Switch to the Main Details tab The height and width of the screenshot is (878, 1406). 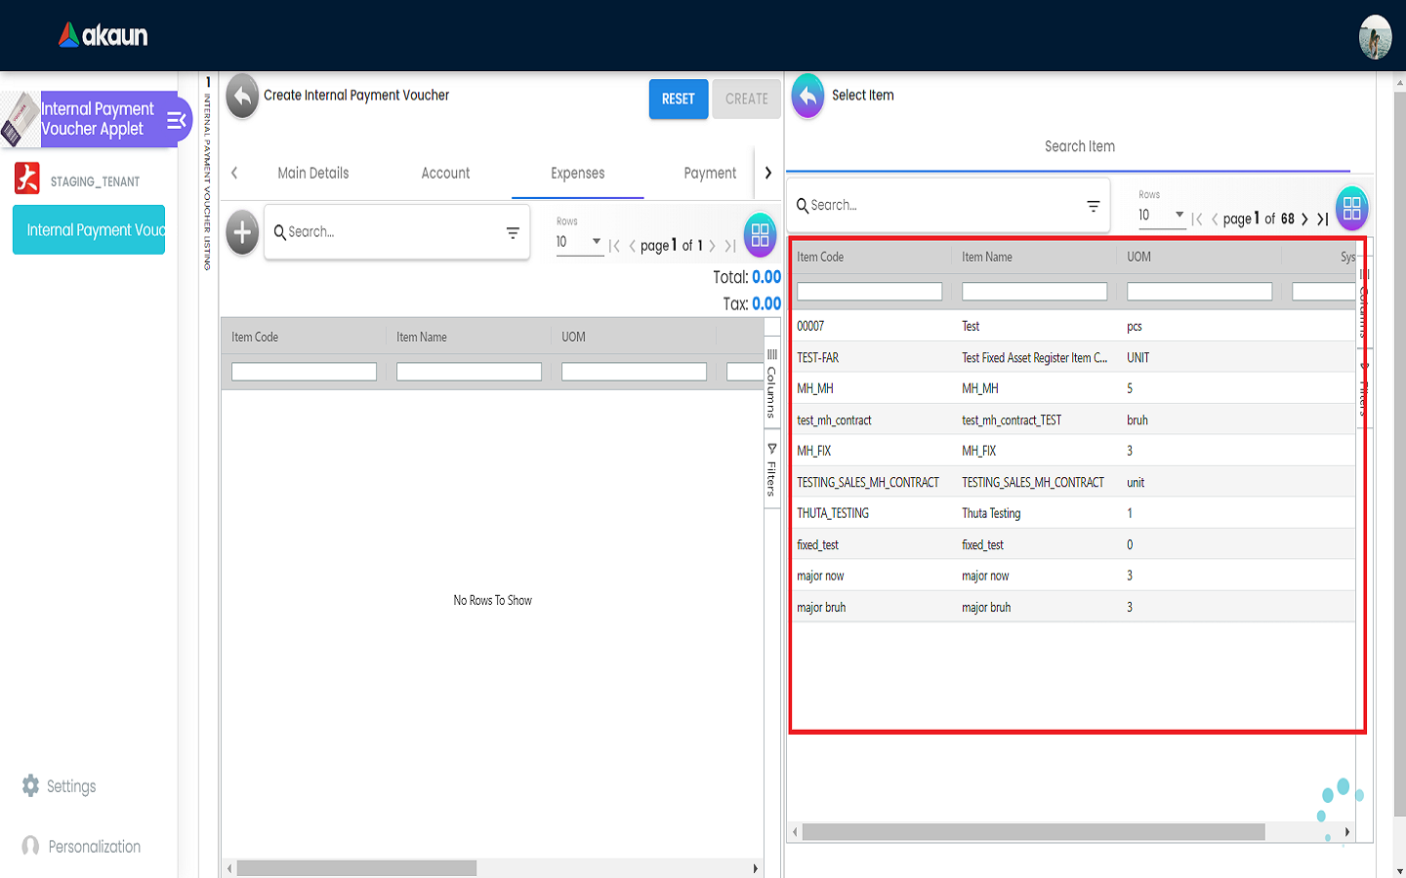312,174
